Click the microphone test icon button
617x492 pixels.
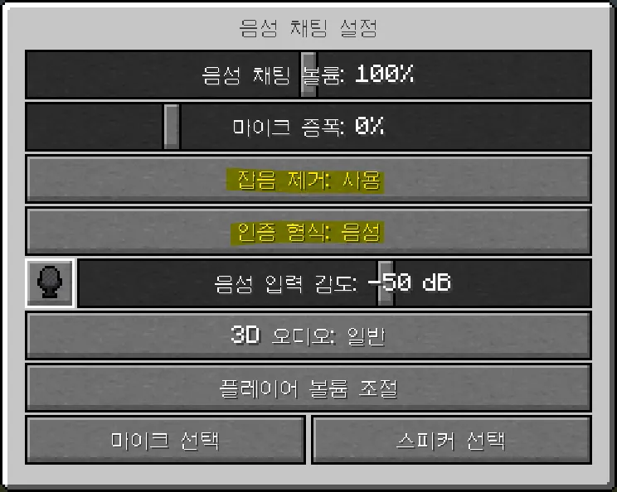coord(50,282)
